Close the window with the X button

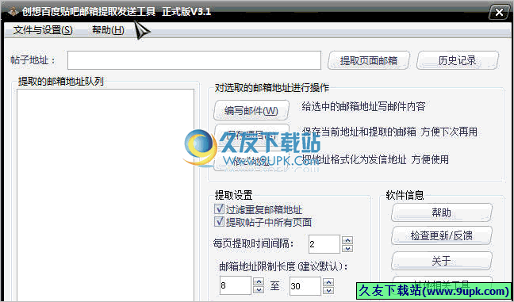499,13
